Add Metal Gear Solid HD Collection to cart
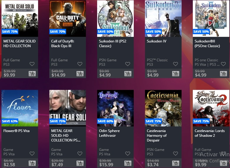The image size is (230, 168). pos(32,74)
